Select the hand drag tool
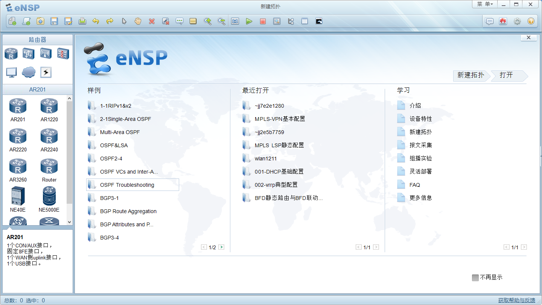The width and height of the screenshot is (542, 305). coord(138,21)
